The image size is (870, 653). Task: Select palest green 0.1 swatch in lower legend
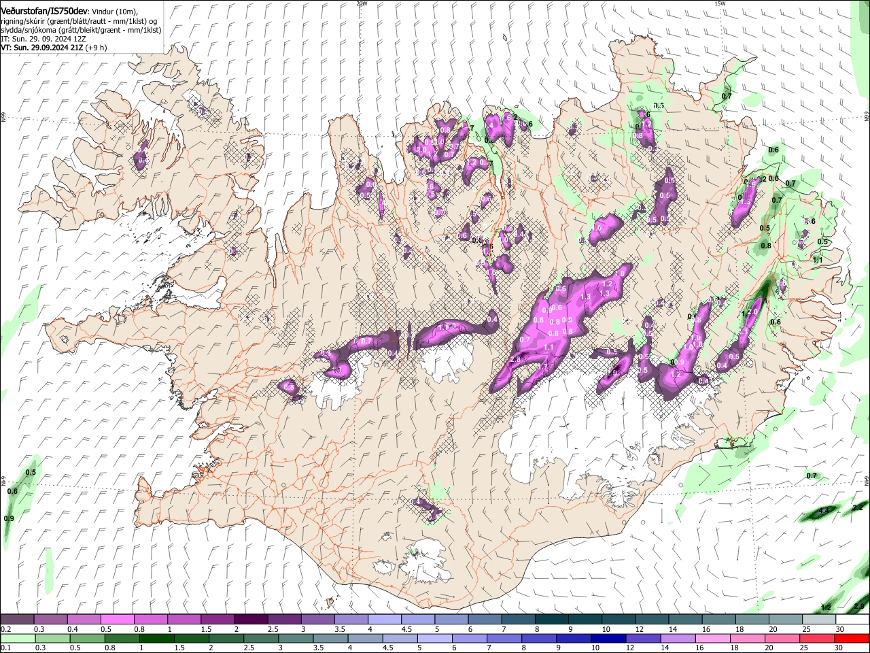coord(18,639)
